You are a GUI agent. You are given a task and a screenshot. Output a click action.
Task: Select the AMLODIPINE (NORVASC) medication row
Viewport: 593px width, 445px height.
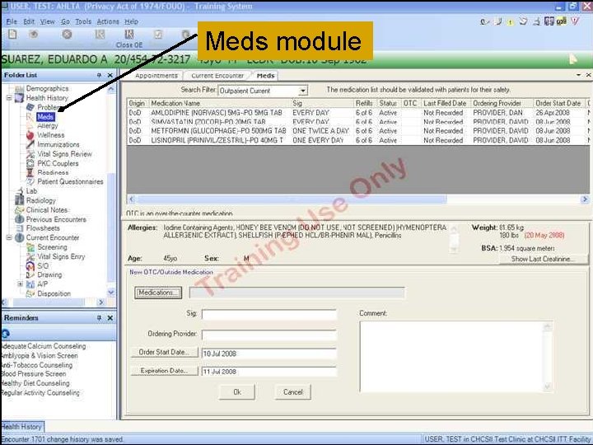pyautogui.click(x=357, y=113)
